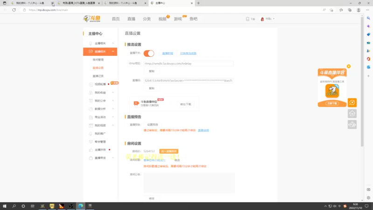Select 房间管理 in sidebar submenu

98,60
